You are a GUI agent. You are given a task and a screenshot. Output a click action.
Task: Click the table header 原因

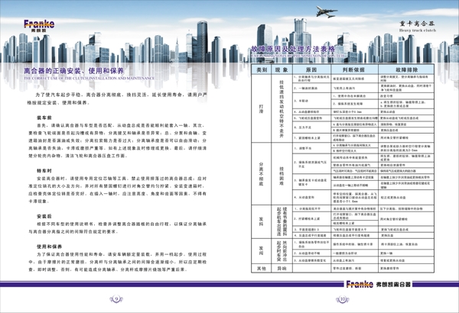point(311,69)
